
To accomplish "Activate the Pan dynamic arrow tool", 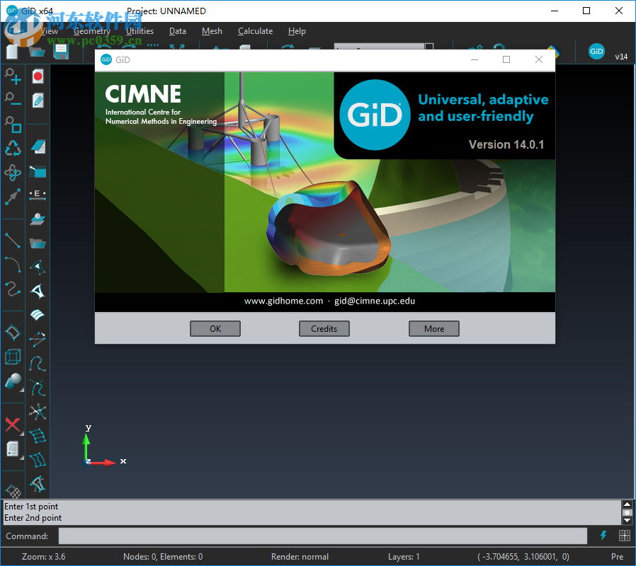I will (13, 197).
